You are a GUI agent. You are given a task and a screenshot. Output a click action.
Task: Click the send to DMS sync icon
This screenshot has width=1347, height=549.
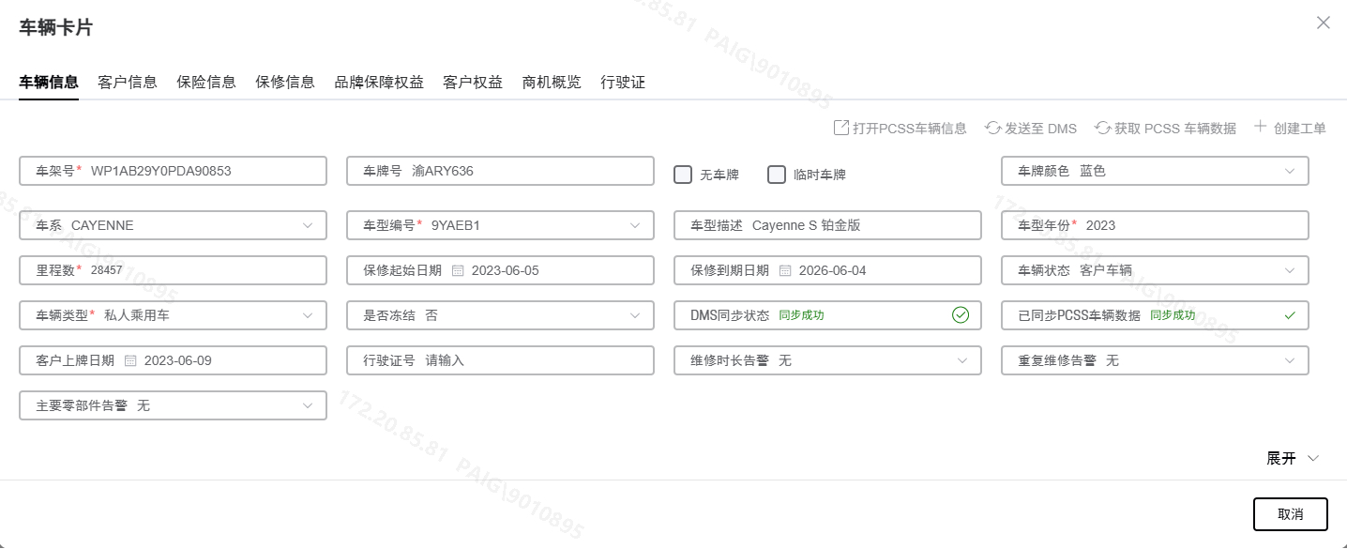click(993, 128)
